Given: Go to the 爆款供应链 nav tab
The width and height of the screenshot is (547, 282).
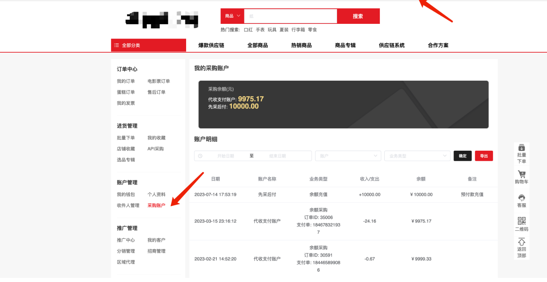Looking at the screenshot, I should coord(211,45).
